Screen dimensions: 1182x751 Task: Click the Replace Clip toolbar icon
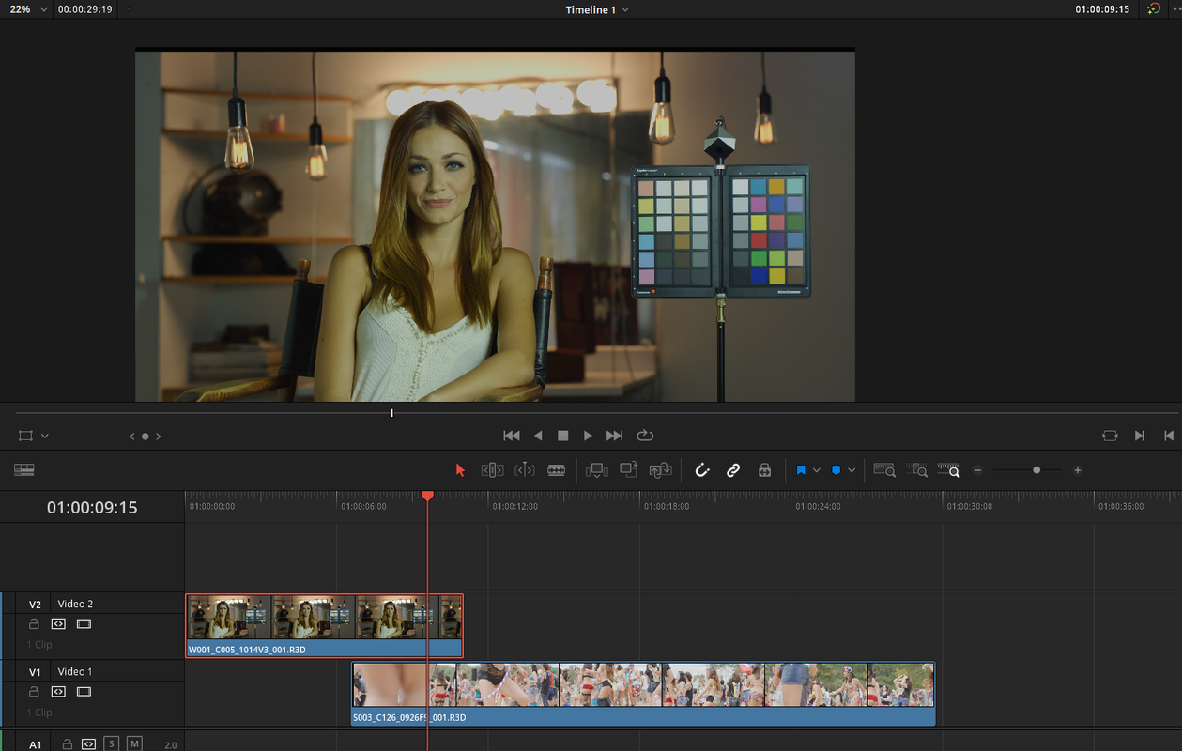[x=661, y=470]
